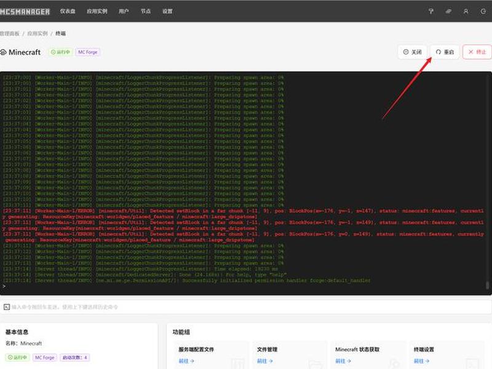Click 终端 breadcrumb text
492x369 pixels.
coord(60,34)
